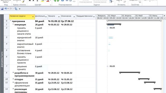Click the разработка summary bar in Gantt chart
Screen dimensions: 166x93
point(130,73)
